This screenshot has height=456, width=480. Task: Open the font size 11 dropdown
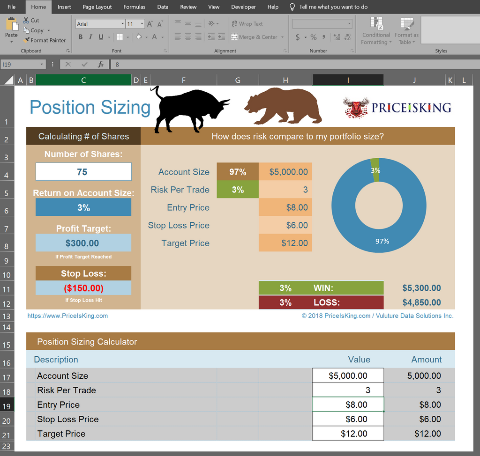(x=142, y=24)
